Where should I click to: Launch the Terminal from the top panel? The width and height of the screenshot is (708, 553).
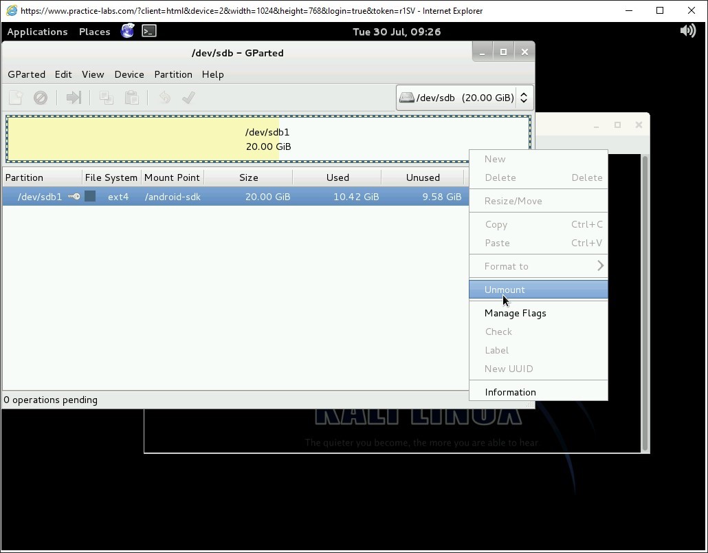coord(149,31)
